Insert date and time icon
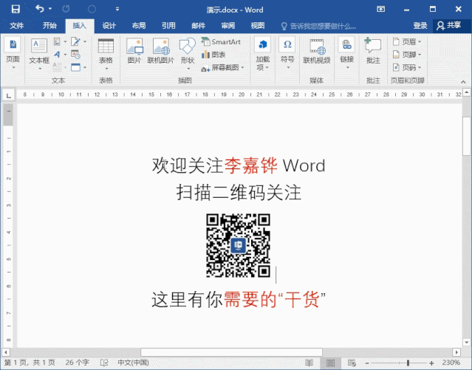The height and width of the screenshot is (370, 472). coord(75,55)
